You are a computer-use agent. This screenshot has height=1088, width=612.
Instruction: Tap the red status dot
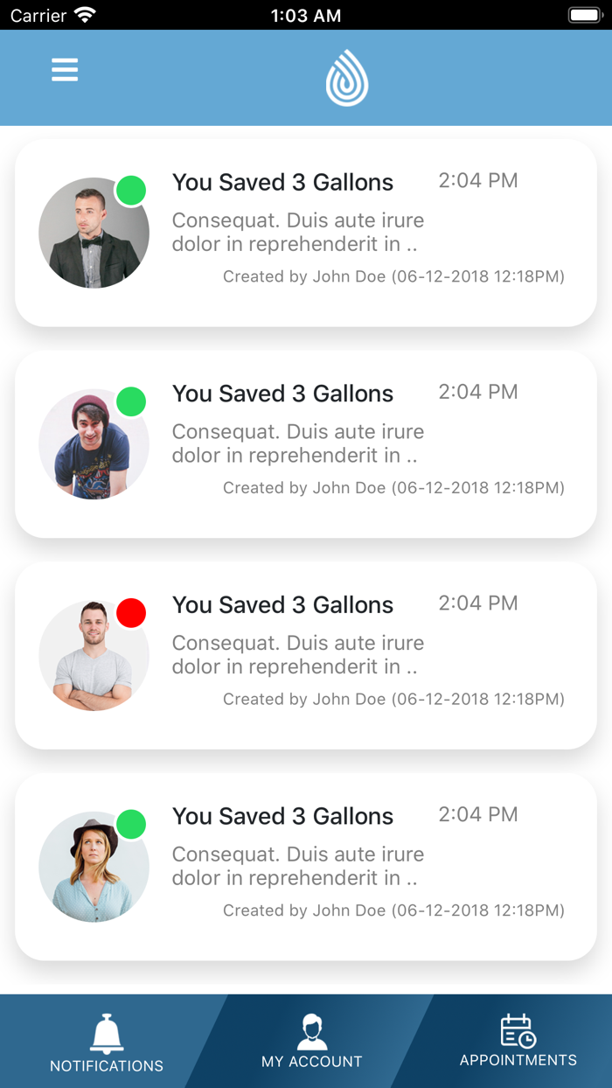(131, 613)
